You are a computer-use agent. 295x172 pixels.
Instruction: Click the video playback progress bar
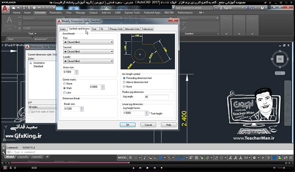tap(147, 163)
